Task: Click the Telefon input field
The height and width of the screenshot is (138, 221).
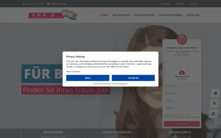Action: tap(182, 108)
